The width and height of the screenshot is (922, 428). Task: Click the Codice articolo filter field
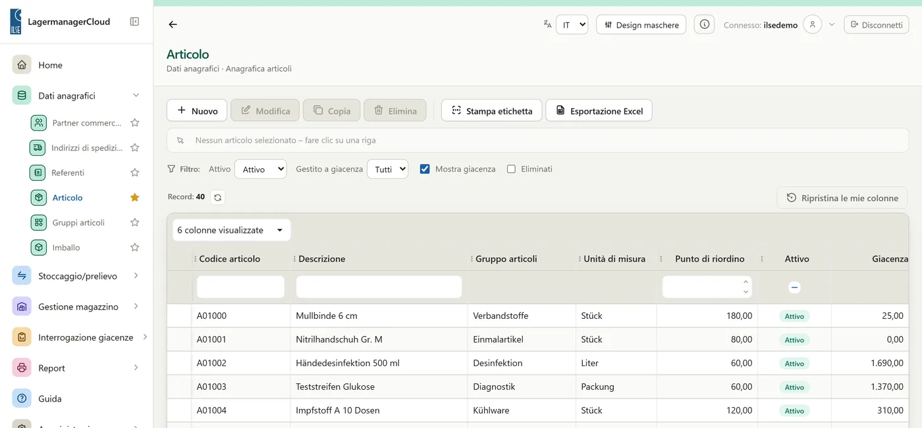tap(240, 287)
